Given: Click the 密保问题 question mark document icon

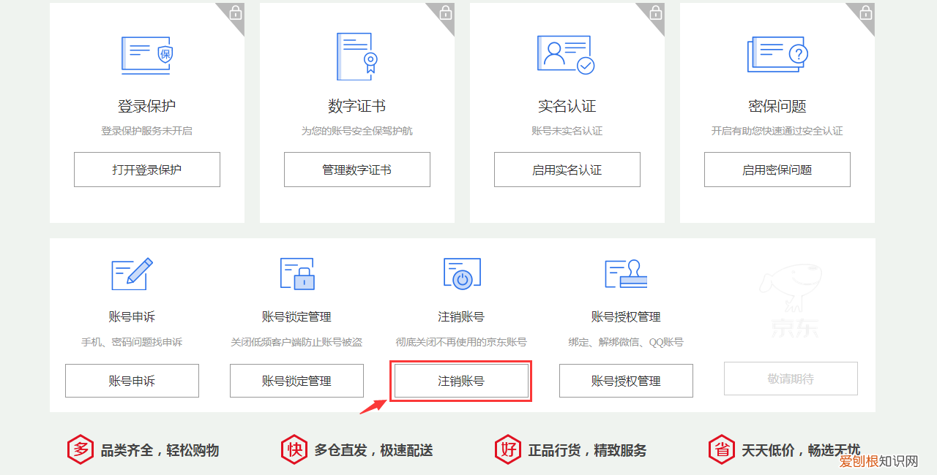Looking at the screenshot, I should (x=776, y=55).
